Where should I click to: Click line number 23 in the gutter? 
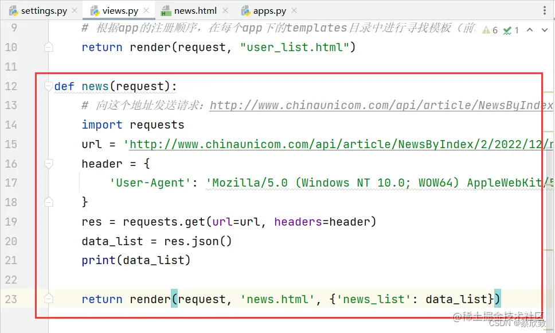tap(11, 299)
